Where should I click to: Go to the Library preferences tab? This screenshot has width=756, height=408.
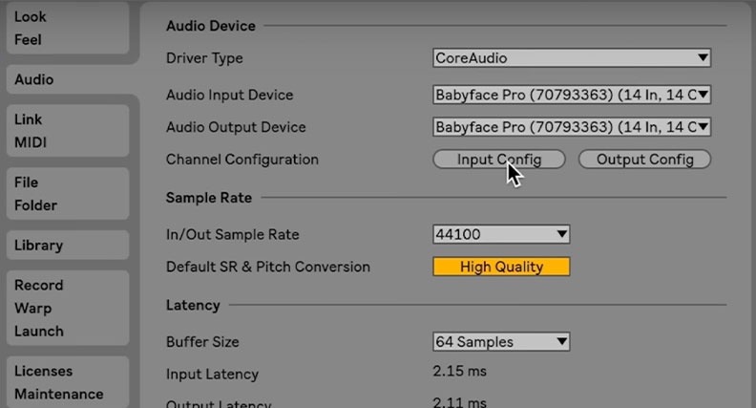63,246
